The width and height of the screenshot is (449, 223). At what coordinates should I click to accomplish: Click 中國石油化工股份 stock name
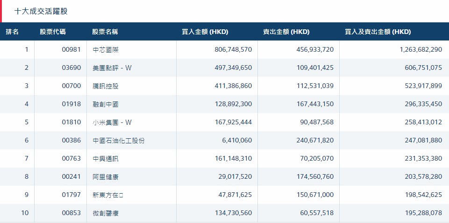click(119, 141)
